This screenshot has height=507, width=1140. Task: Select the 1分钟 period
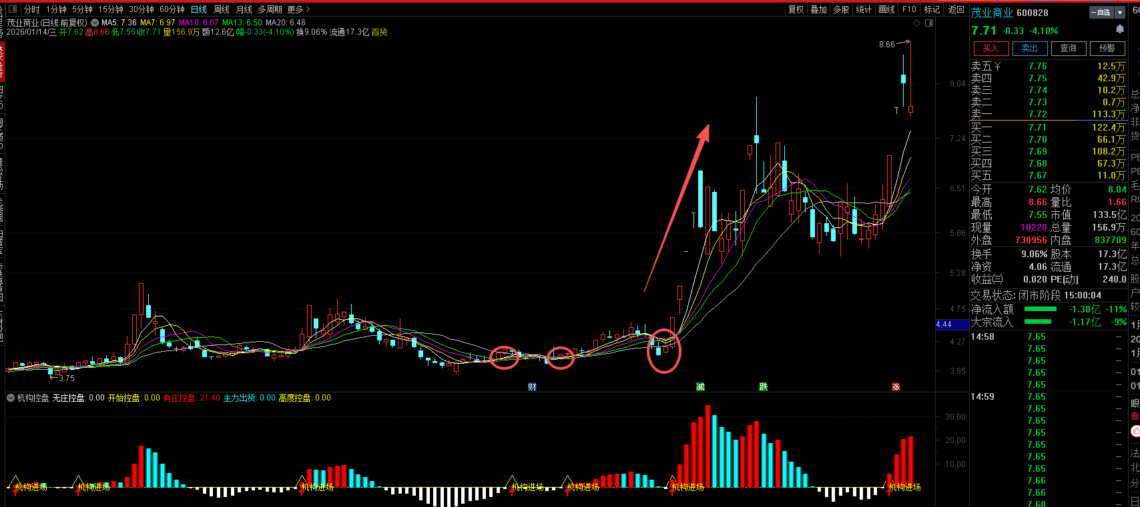point(56,9)
